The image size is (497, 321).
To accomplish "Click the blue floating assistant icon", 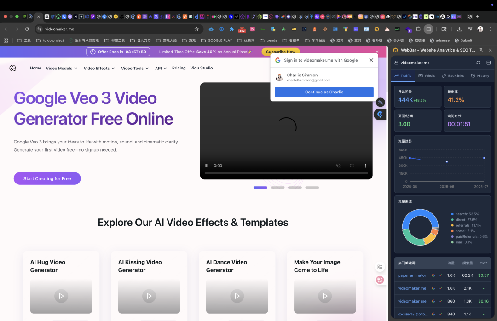I will coord(380,115).
